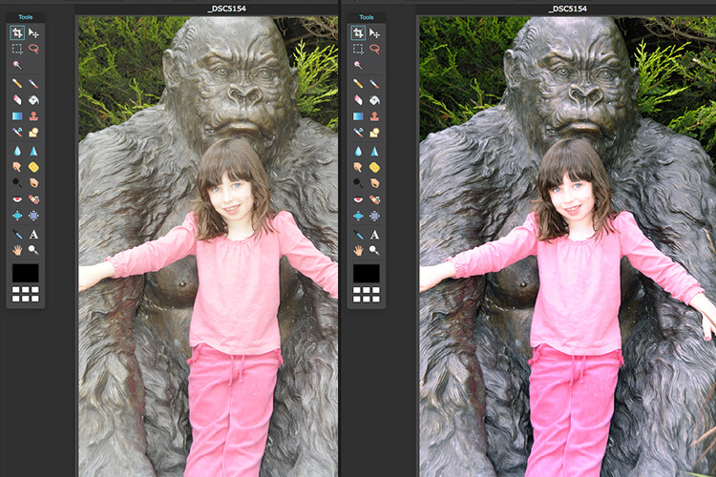Select the Blur drop tool in right palette

click(358, 151)
